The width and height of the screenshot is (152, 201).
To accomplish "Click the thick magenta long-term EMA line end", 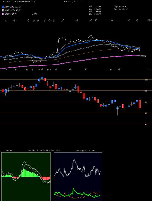I will coord(138,55).
